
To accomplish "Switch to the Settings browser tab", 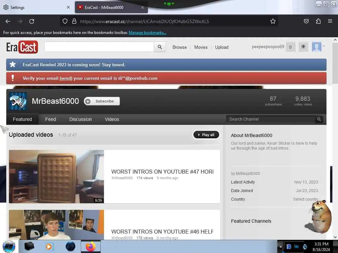I will tap(37, 7).
